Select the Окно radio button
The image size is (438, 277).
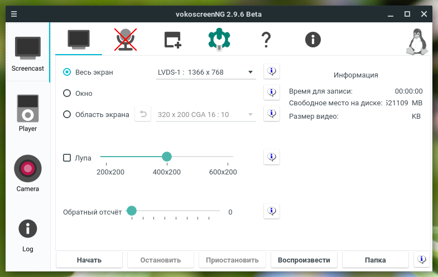point(67,93)
